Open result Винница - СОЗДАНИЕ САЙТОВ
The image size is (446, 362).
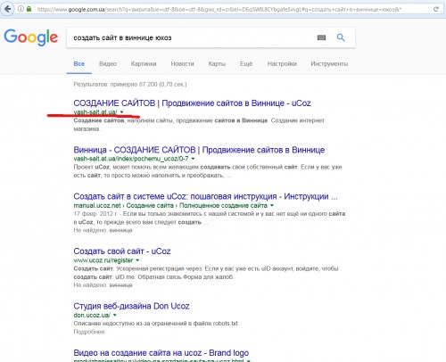click(x=199, y=150)
